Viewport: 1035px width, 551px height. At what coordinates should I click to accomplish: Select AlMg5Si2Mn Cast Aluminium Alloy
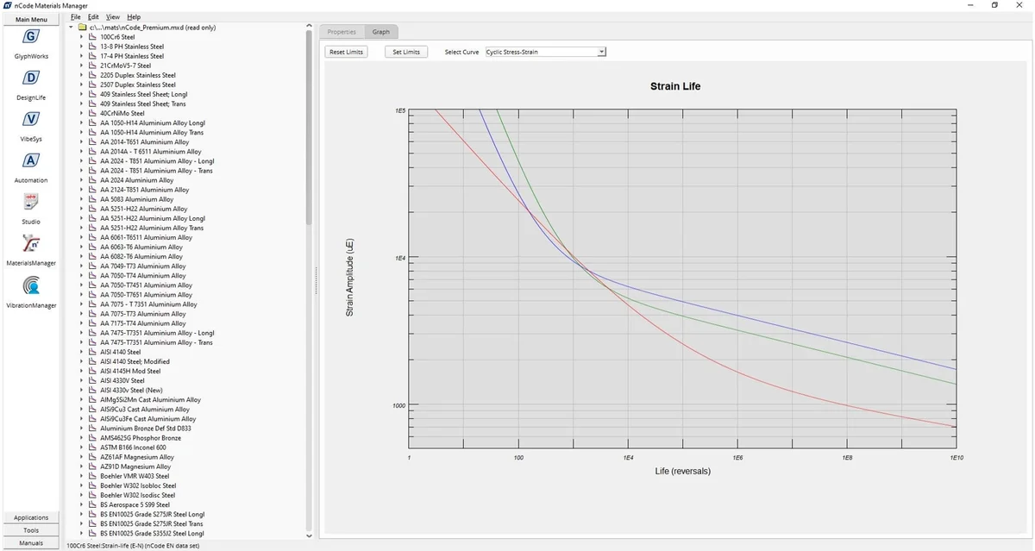(150, 399)
